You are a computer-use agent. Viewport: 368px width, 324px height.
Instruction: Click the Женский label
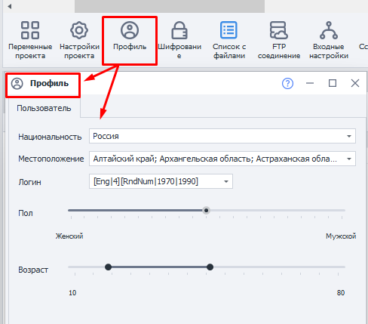tap(69, 236)
